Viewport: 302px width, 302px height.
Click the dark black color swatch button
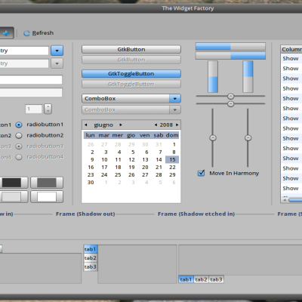14,183
